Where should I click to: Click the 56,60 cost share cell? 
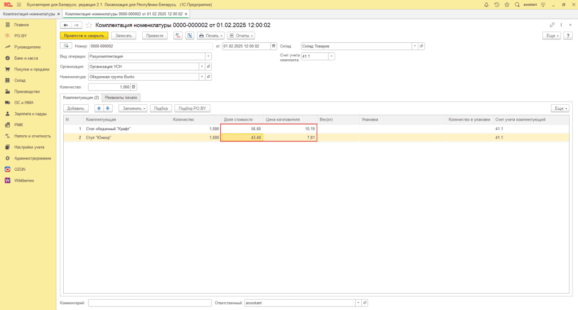coord(242,129)
